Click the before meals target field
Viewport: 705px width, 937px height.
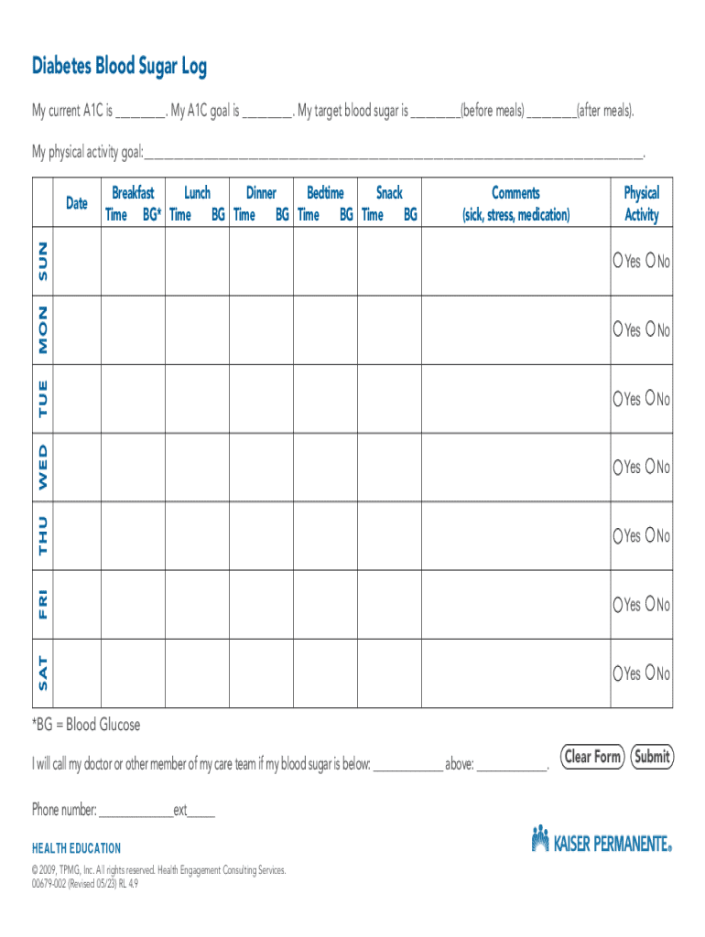tap(435, 112)
